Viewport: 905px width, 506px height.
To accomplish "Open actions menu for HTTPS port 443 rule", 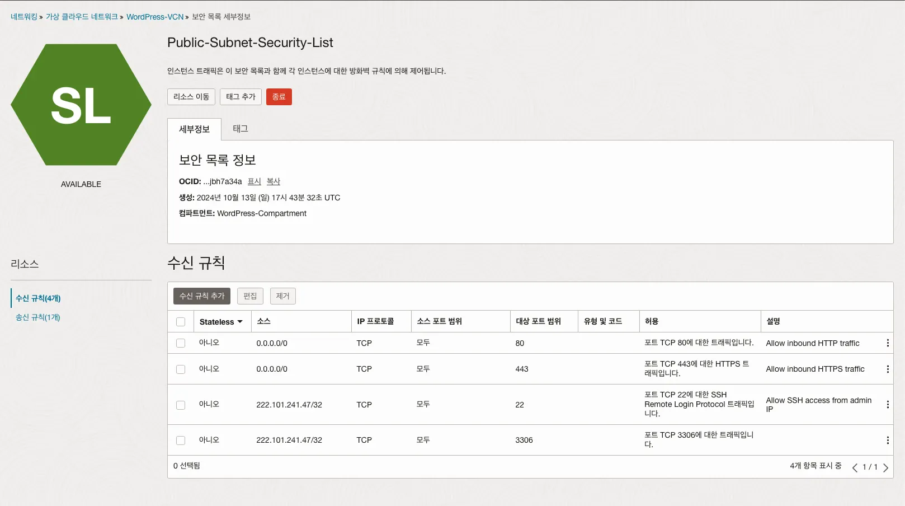I will tap(888, 369).
